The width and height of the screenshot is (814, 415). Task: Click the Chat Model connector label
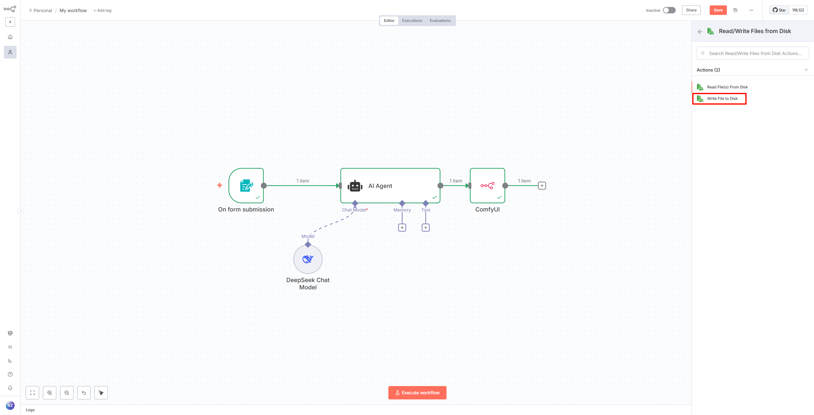click(355, 210)
